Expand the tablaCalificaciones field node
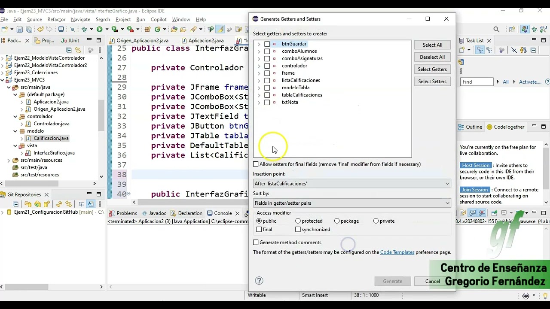Viewport: 550px width, 309px height. pos(259,95)
